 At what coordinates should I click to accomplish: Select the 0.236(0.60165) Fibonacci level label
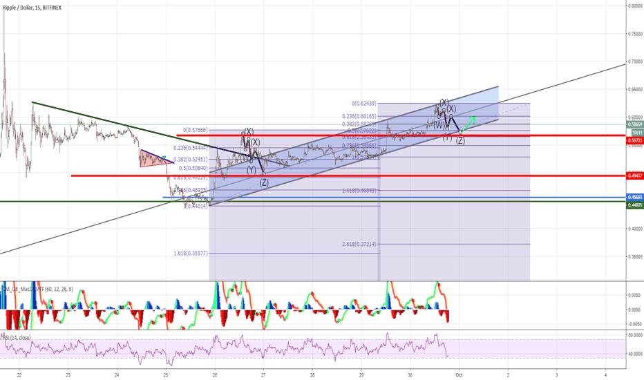(359, 117)
